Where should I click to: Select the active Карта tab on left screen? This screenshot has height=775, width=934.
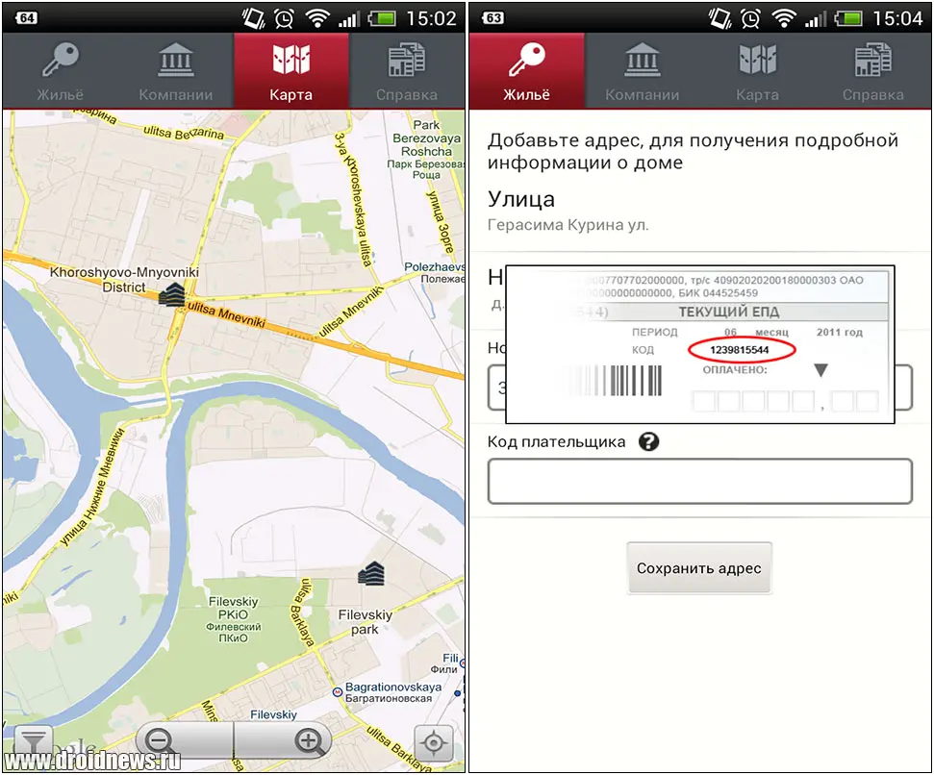coord(290,71)
